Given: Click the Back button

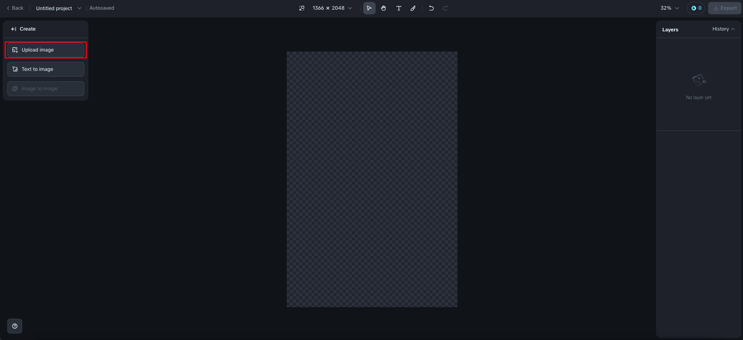Looking at the screenshot, I should (15, 8).
